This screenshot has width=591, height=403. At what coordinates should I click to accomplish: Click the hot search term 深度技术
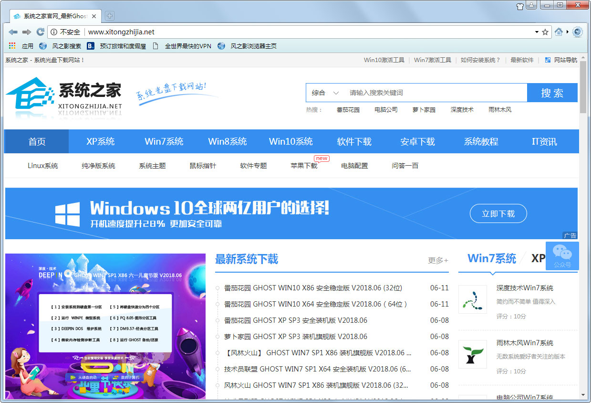point(462,110)
